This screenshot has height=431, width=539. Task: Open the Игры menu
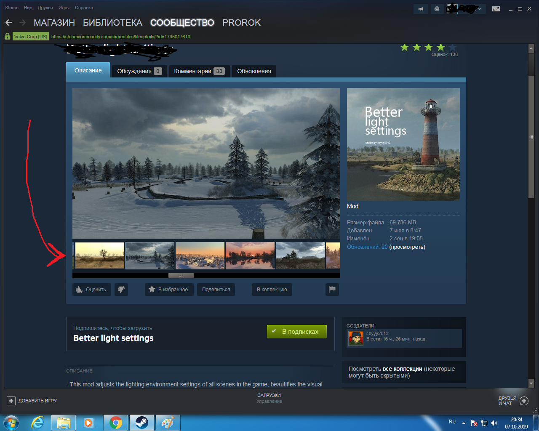coord(64,8)
